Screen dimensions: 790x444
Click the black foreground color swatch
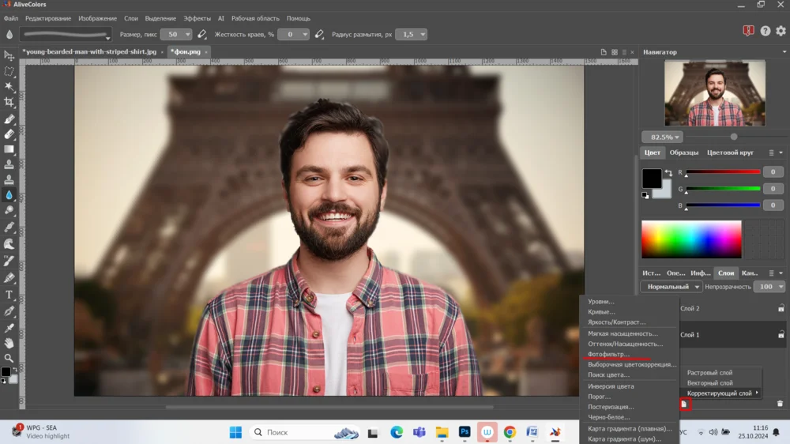pos(652,179)
